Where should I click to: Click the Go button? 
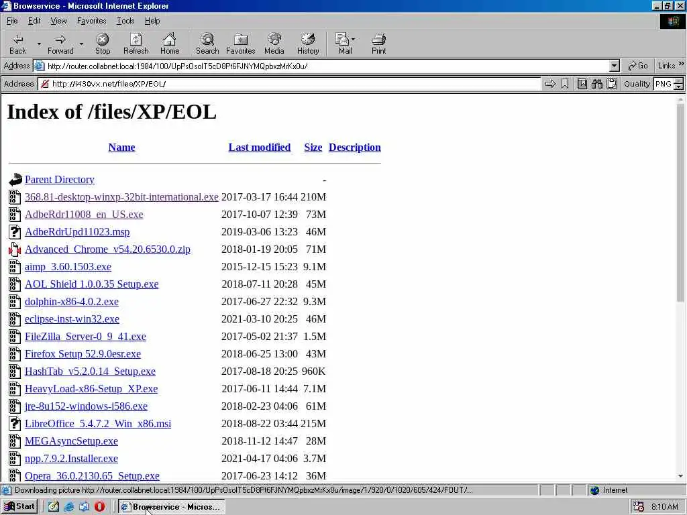coord(637,66)
